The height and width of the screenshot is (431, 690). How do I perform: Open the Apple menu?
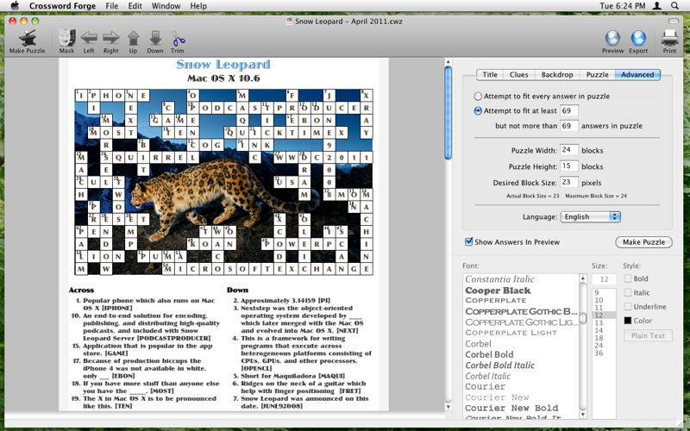pos(15,6)
